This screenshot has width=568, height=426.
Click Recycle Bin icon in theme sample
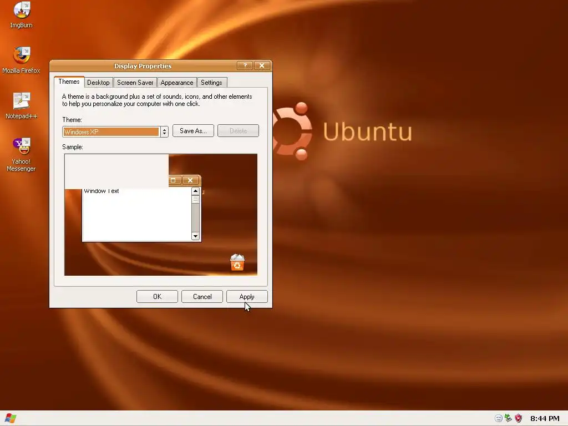coord(237,262)
